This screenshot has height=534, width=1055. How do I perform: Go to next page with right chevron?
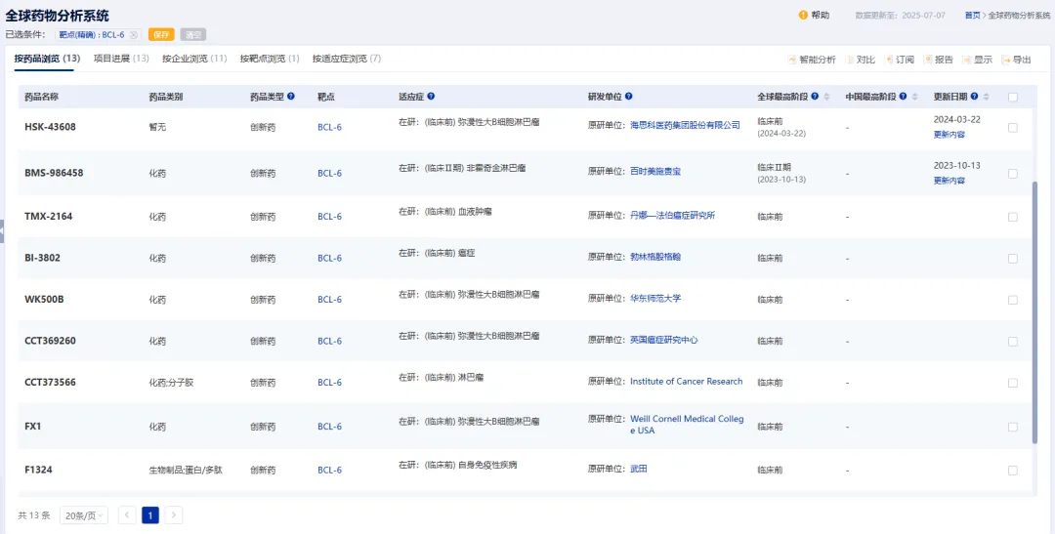[174, 515]
